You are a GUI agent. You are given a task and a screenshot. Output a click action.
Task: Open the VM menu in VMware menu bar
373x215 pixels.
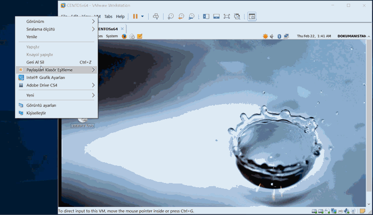coord(98,17)
